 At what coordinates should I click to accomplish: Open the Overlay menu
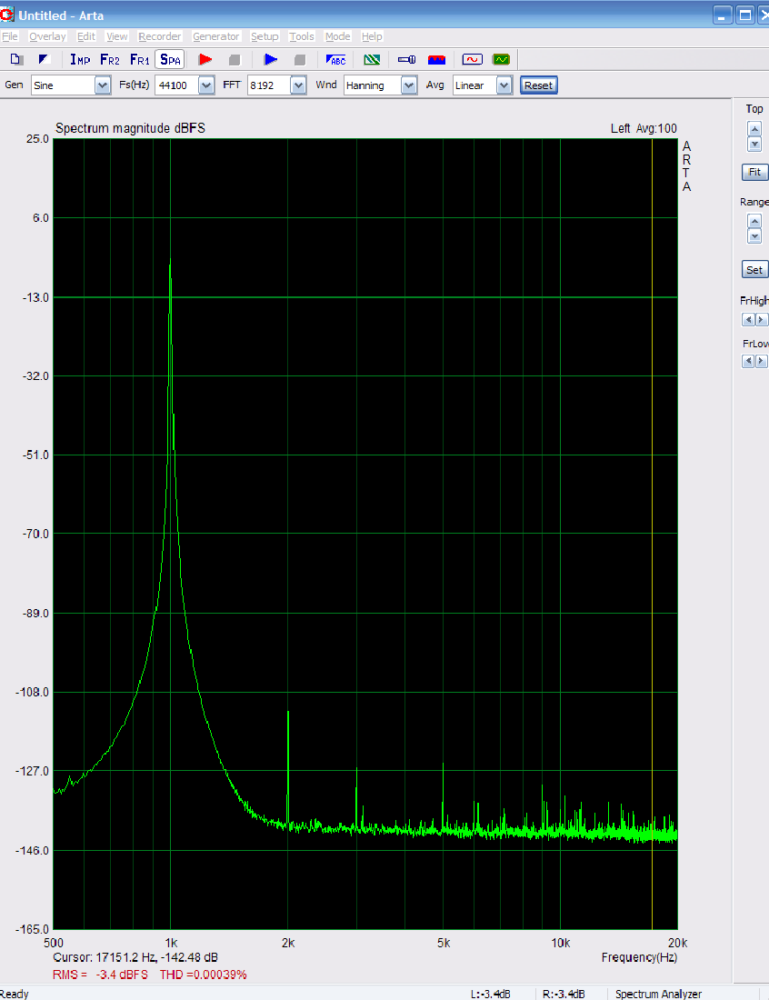[x=47, y=36]
